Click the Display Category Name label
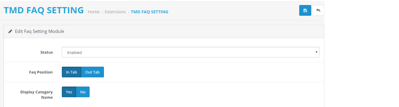The height and width of the screenshot is (107, 399). [36, 95]
